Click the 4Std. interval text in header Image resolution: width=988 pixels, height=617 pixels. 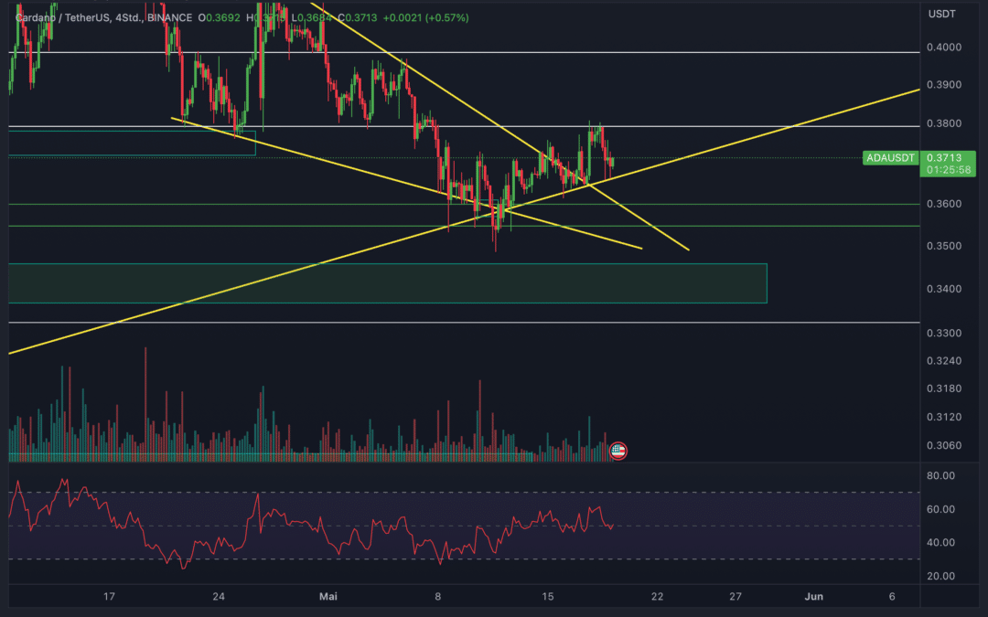point(129,17)
